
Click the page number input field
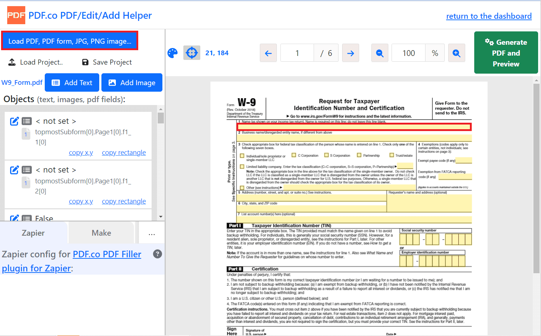[297, 53]
